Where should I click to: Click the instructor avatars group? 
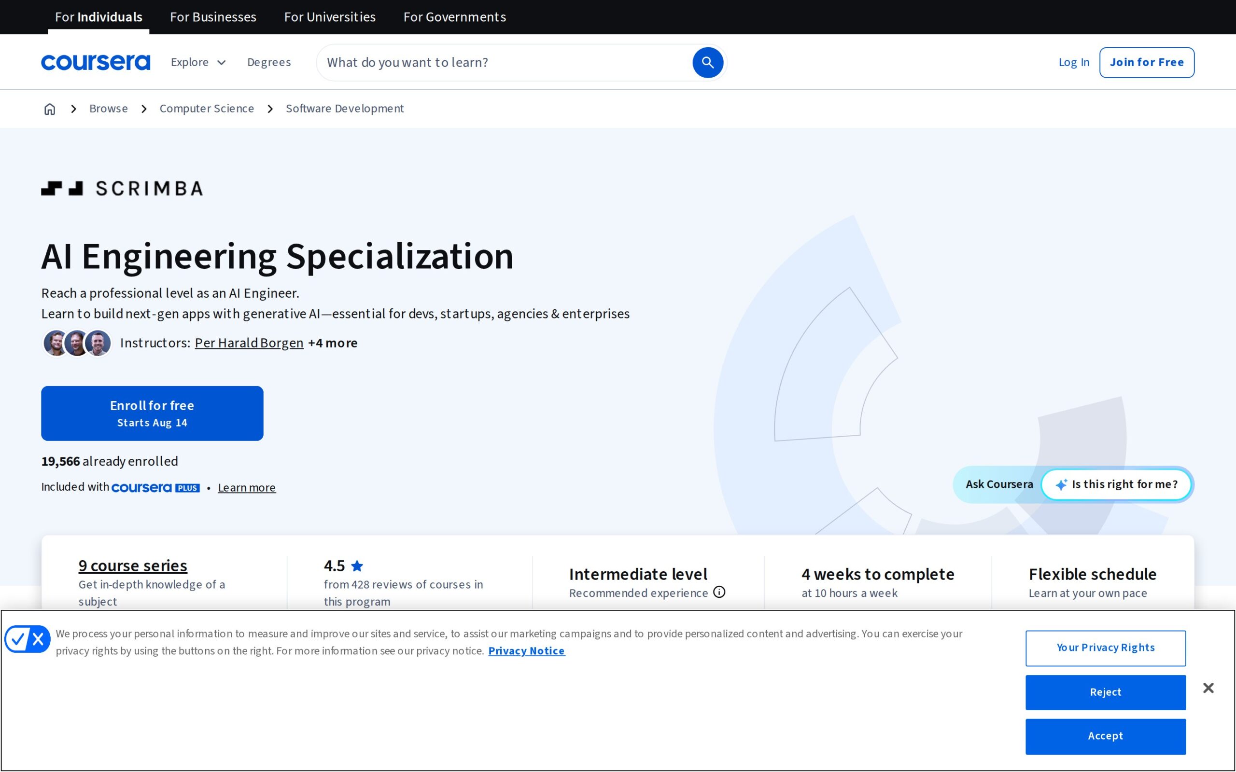click(77, 343)
